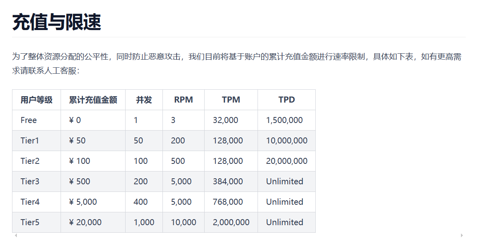Select the Free tier row label
477x250 pixels.
point(28,120)
